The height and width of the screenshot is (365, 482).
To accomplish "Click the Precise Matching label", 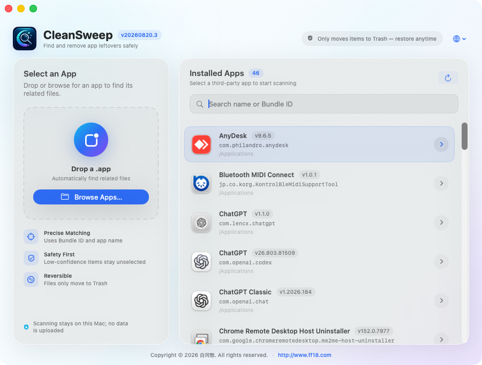I will pyautogui.click(x=67, y=233).
